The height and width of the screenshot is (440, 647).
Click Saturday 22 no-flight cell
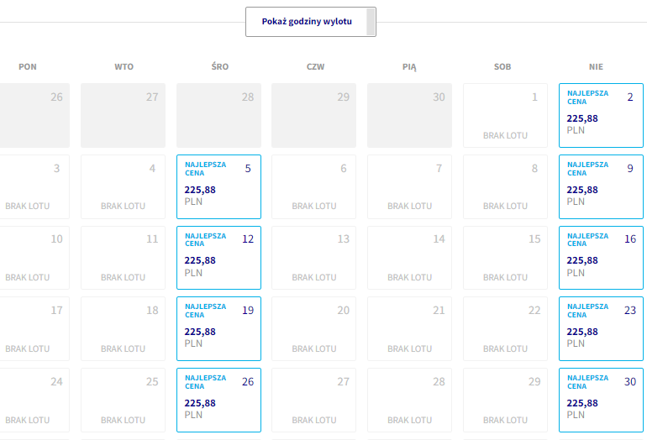coord(505,328)
